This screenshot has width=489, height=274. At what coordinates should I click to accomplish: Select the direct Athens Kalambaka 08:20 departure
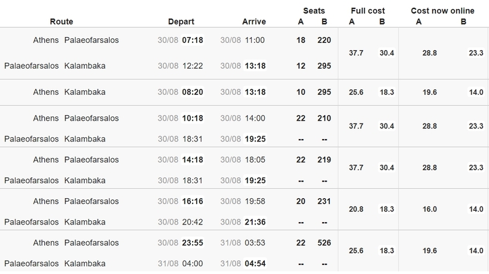(x=193, y=92)
